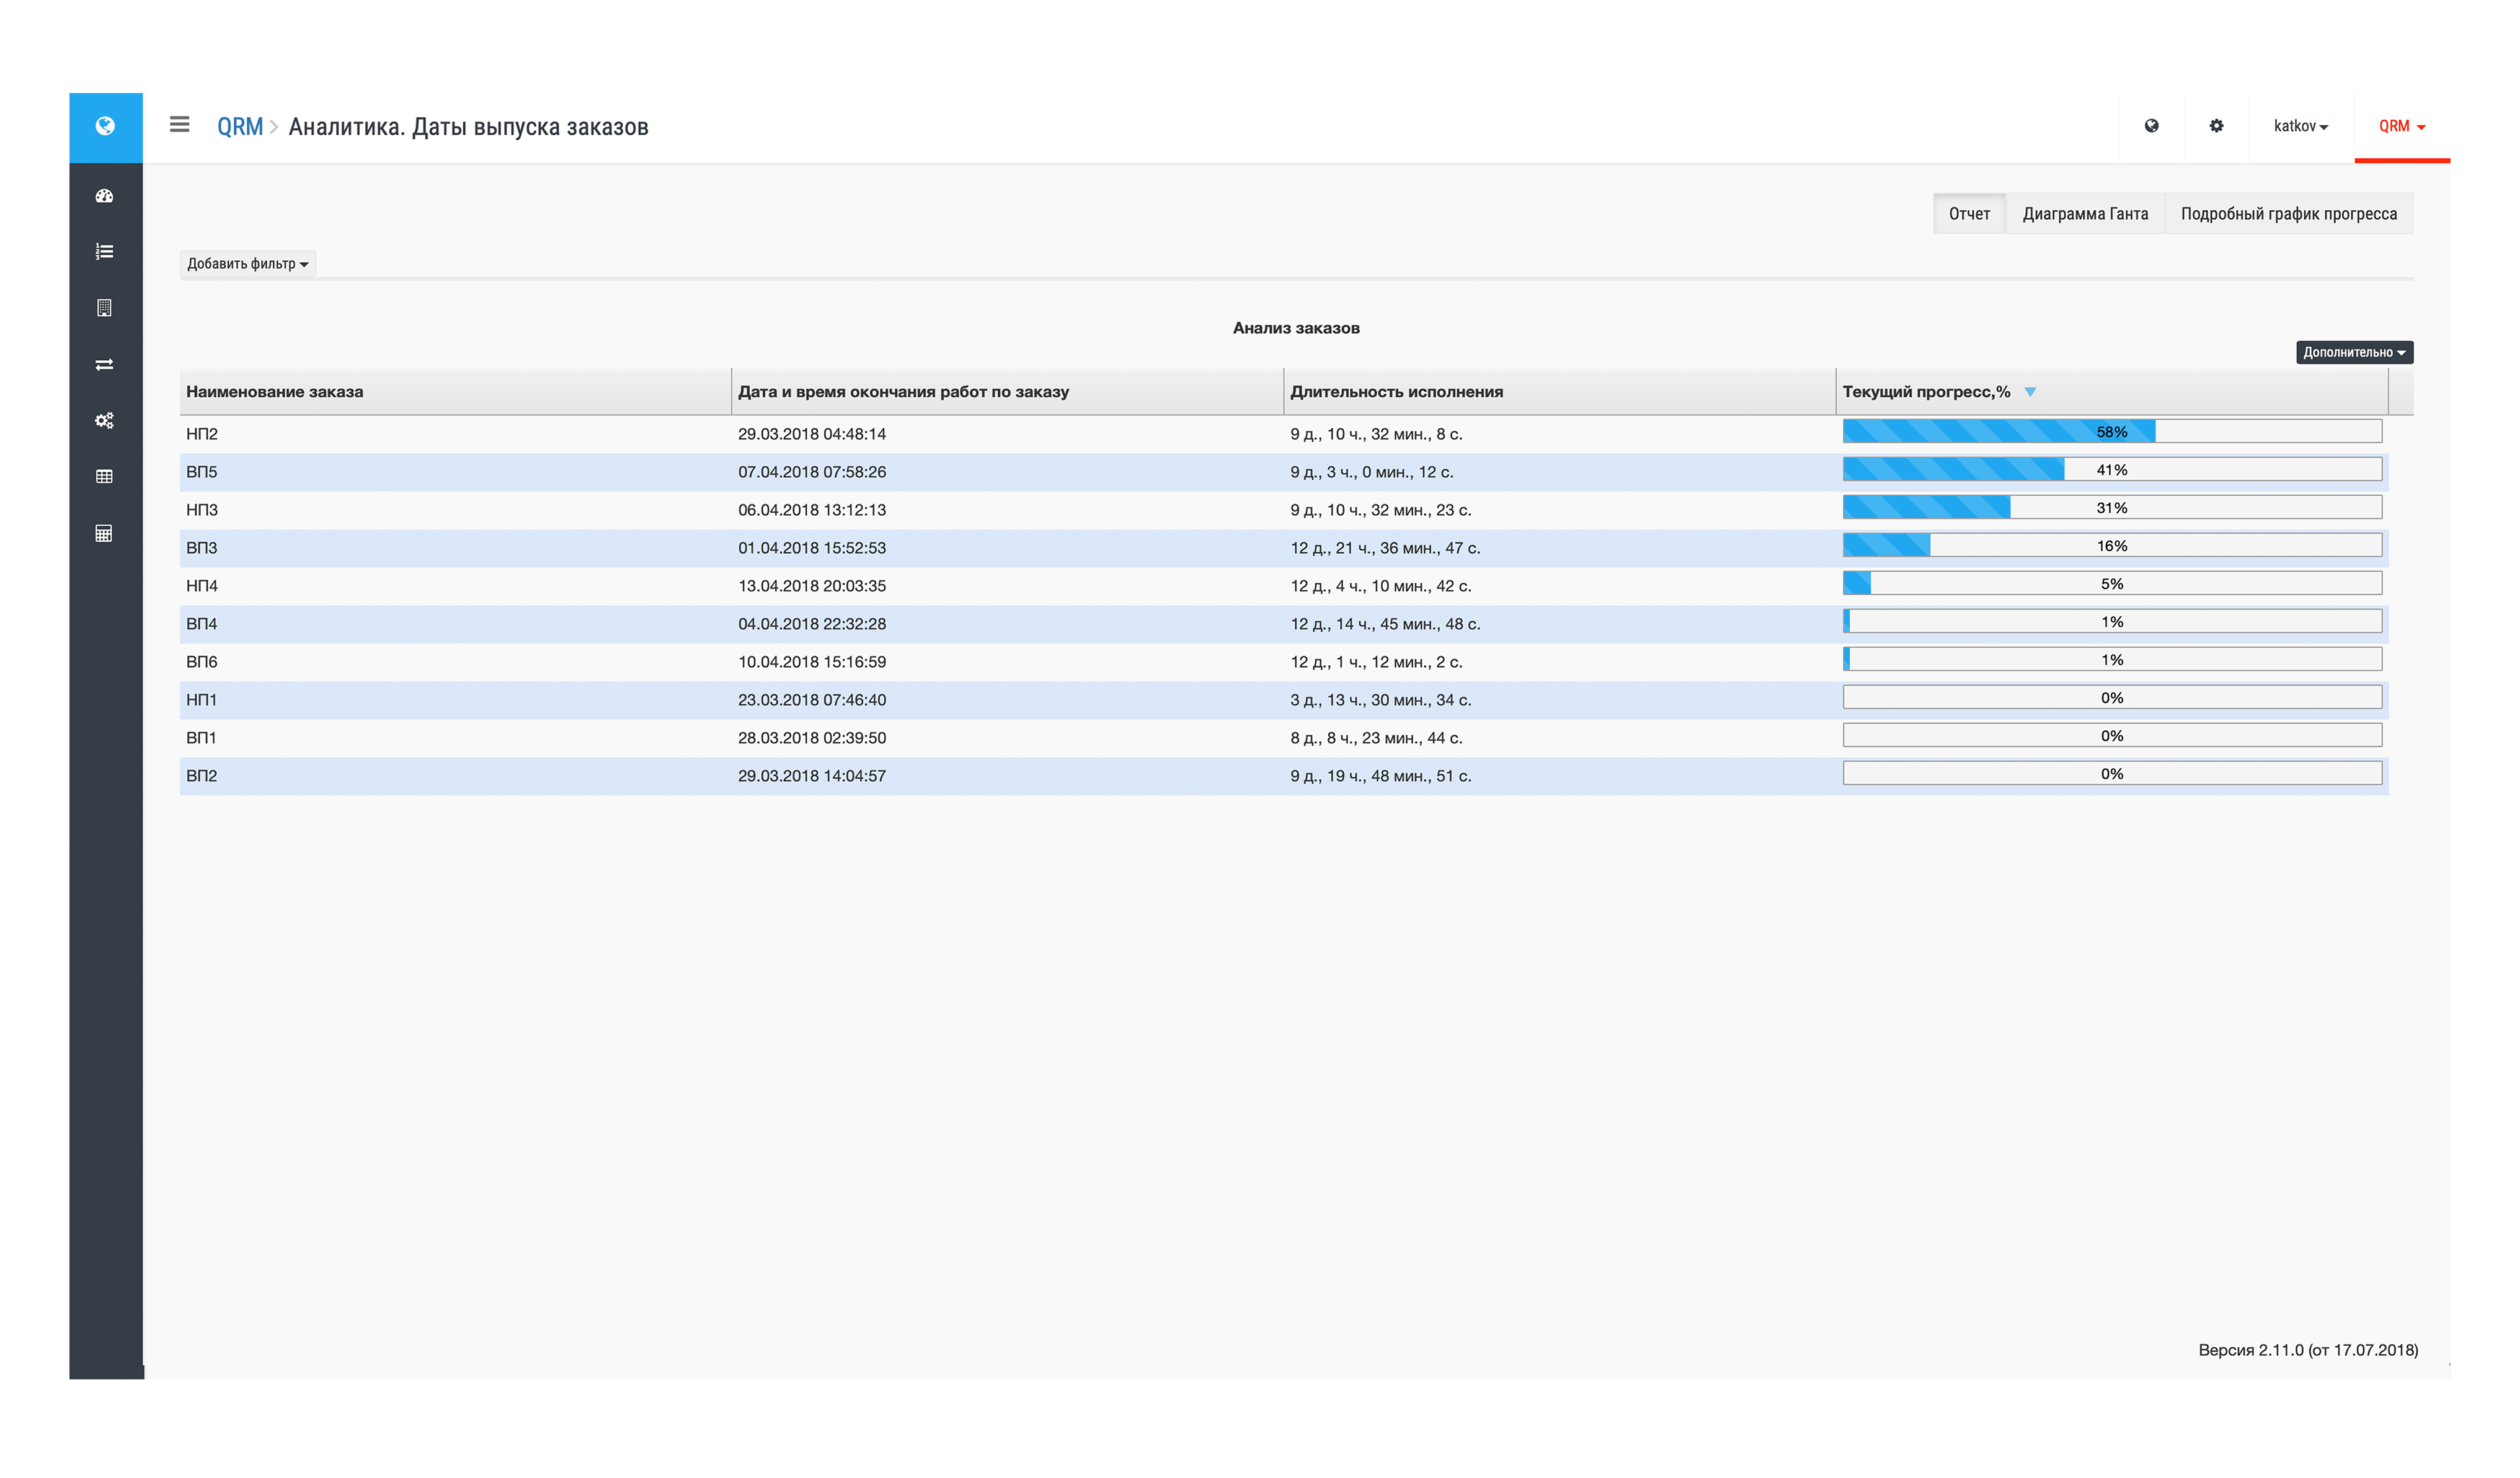2520x1478 pixels.
Task: Click the QRM breadcrumb link
Action: click(240, 127)
